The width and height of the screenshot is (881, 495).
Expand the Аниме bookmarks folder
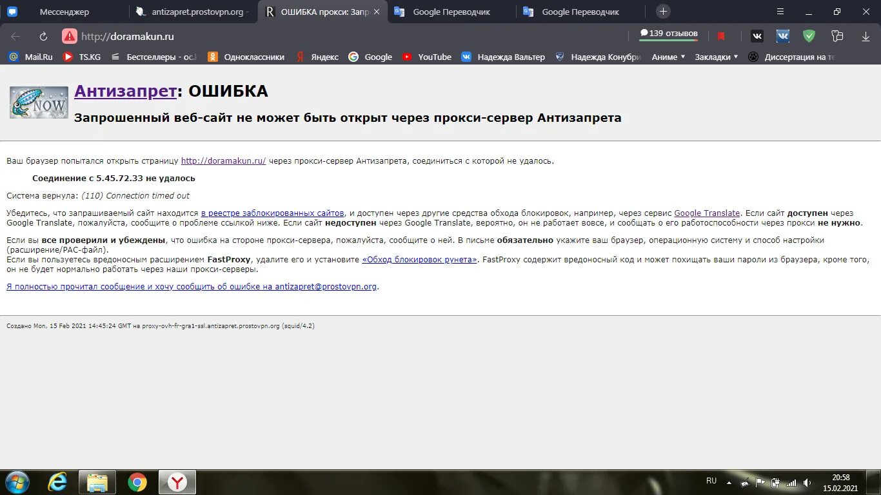(x=668, y=57)
